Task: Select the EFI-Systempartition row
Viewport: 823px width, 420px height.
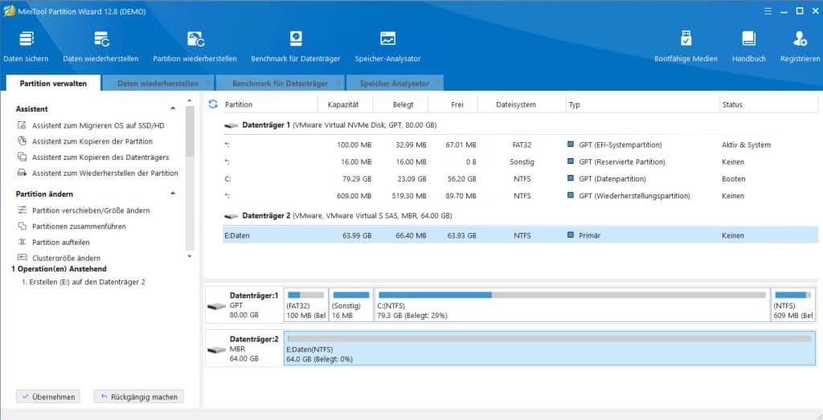Action: pyautogui.click(x=520, y=145)
